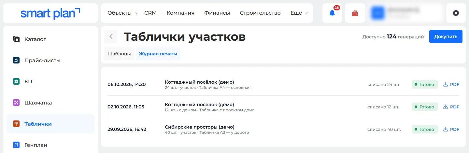This screenshot has width=469, height=153.
Task: Open Прайс-листы in the sidebar
Action: click(x=50, y=60)
